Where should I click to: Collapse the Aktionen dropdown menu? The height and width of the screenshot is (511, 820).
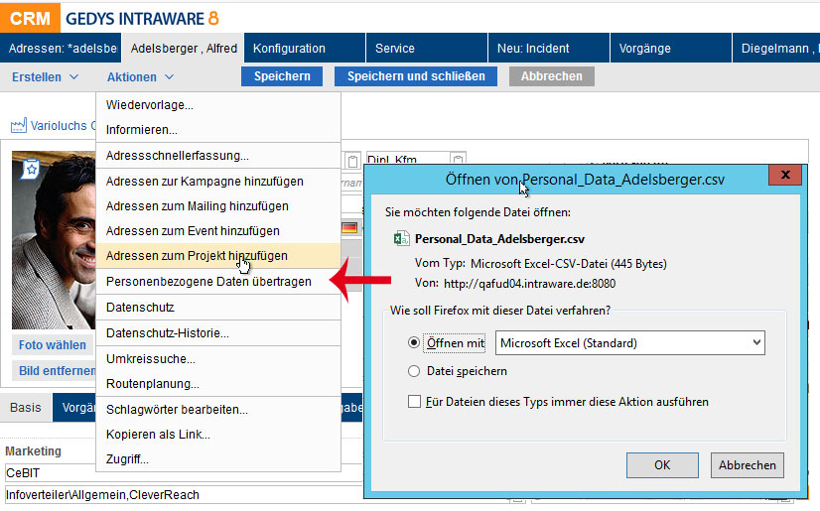[x=140, y=76]
